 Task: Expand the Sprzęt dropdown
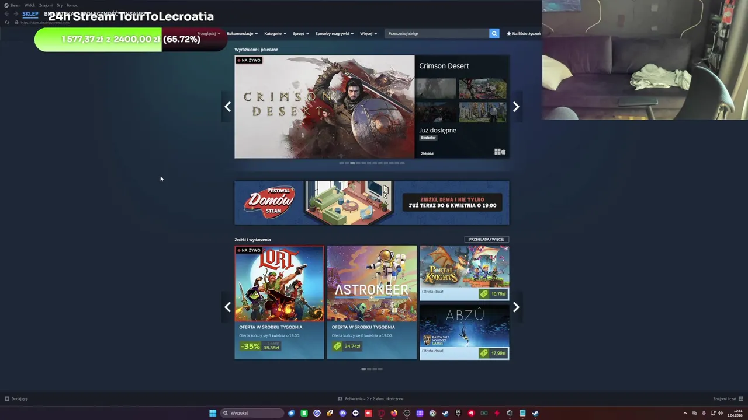(x=300, y=34)
